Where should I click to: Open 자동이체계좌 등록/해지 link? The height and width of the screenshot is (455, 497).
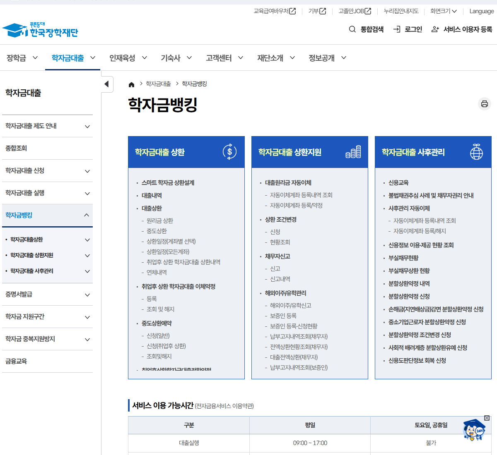pyautogui.click(x=420, y=231)
